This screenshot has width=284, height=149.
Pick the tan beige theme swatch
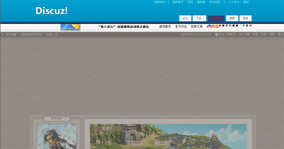[x=213, y=25]
